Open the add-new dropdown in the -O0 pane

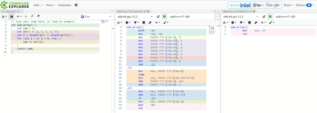158,23
